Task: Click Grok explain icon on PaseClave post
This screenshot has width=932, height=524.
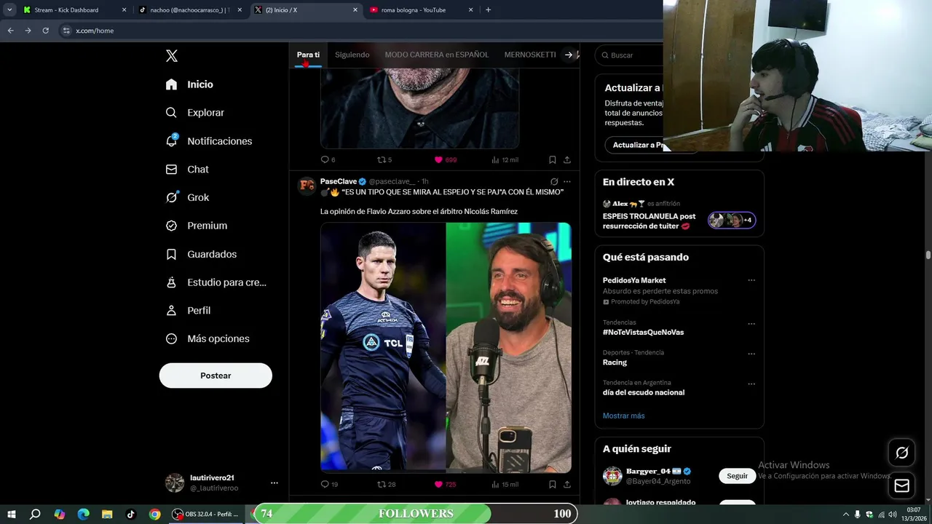Action: (554, 181)
